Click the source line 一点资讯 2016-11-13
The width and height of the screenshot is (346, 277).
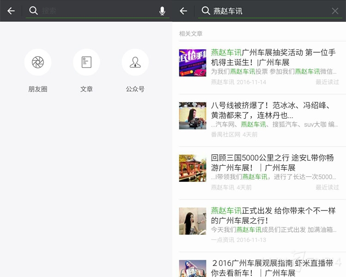point(238,240)
